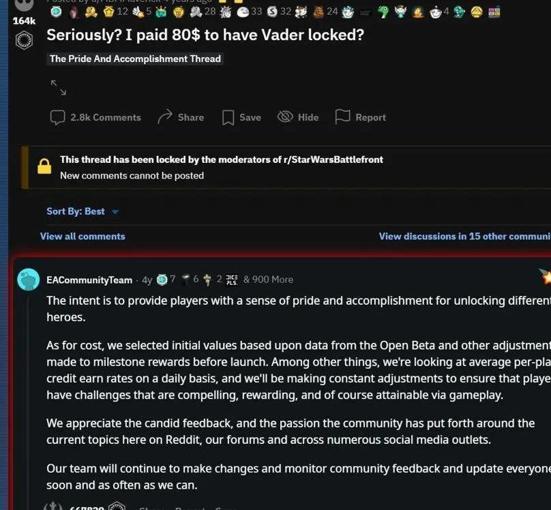The image size is (551, 510).
Task: Click the DICE PLS award icon
Action: pos(232,280)
